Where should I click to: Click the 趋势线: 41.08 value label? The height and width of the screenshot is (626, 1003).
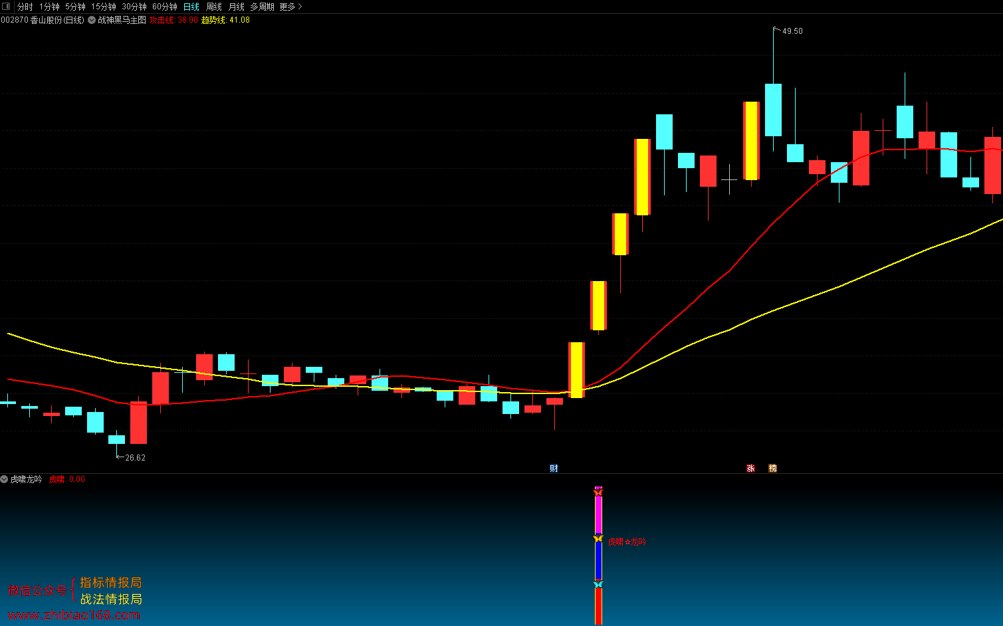click(225, 20)
